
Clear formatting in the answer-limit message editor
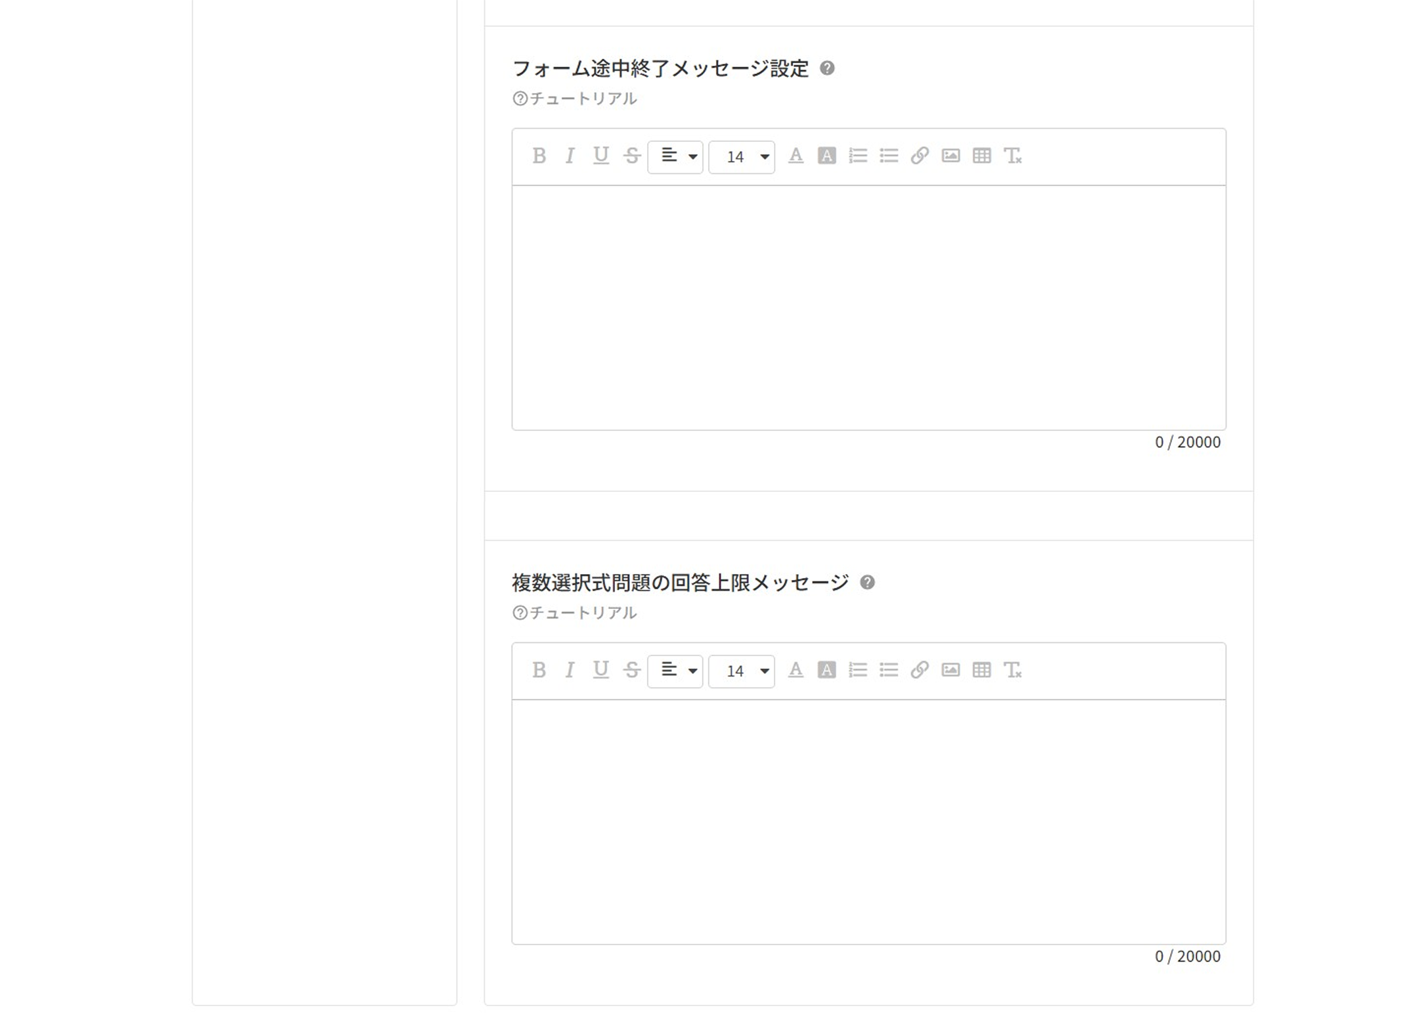pyautogui.click(x=1012, y=671)
